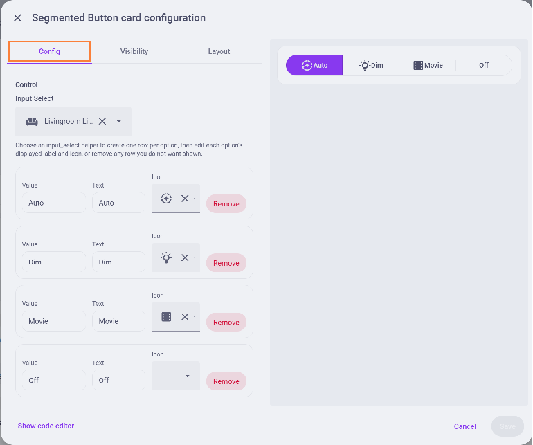533x445 pixels.
Task: Open the Visibility tab
Action: pyautogui.click(x=134, y=51)
